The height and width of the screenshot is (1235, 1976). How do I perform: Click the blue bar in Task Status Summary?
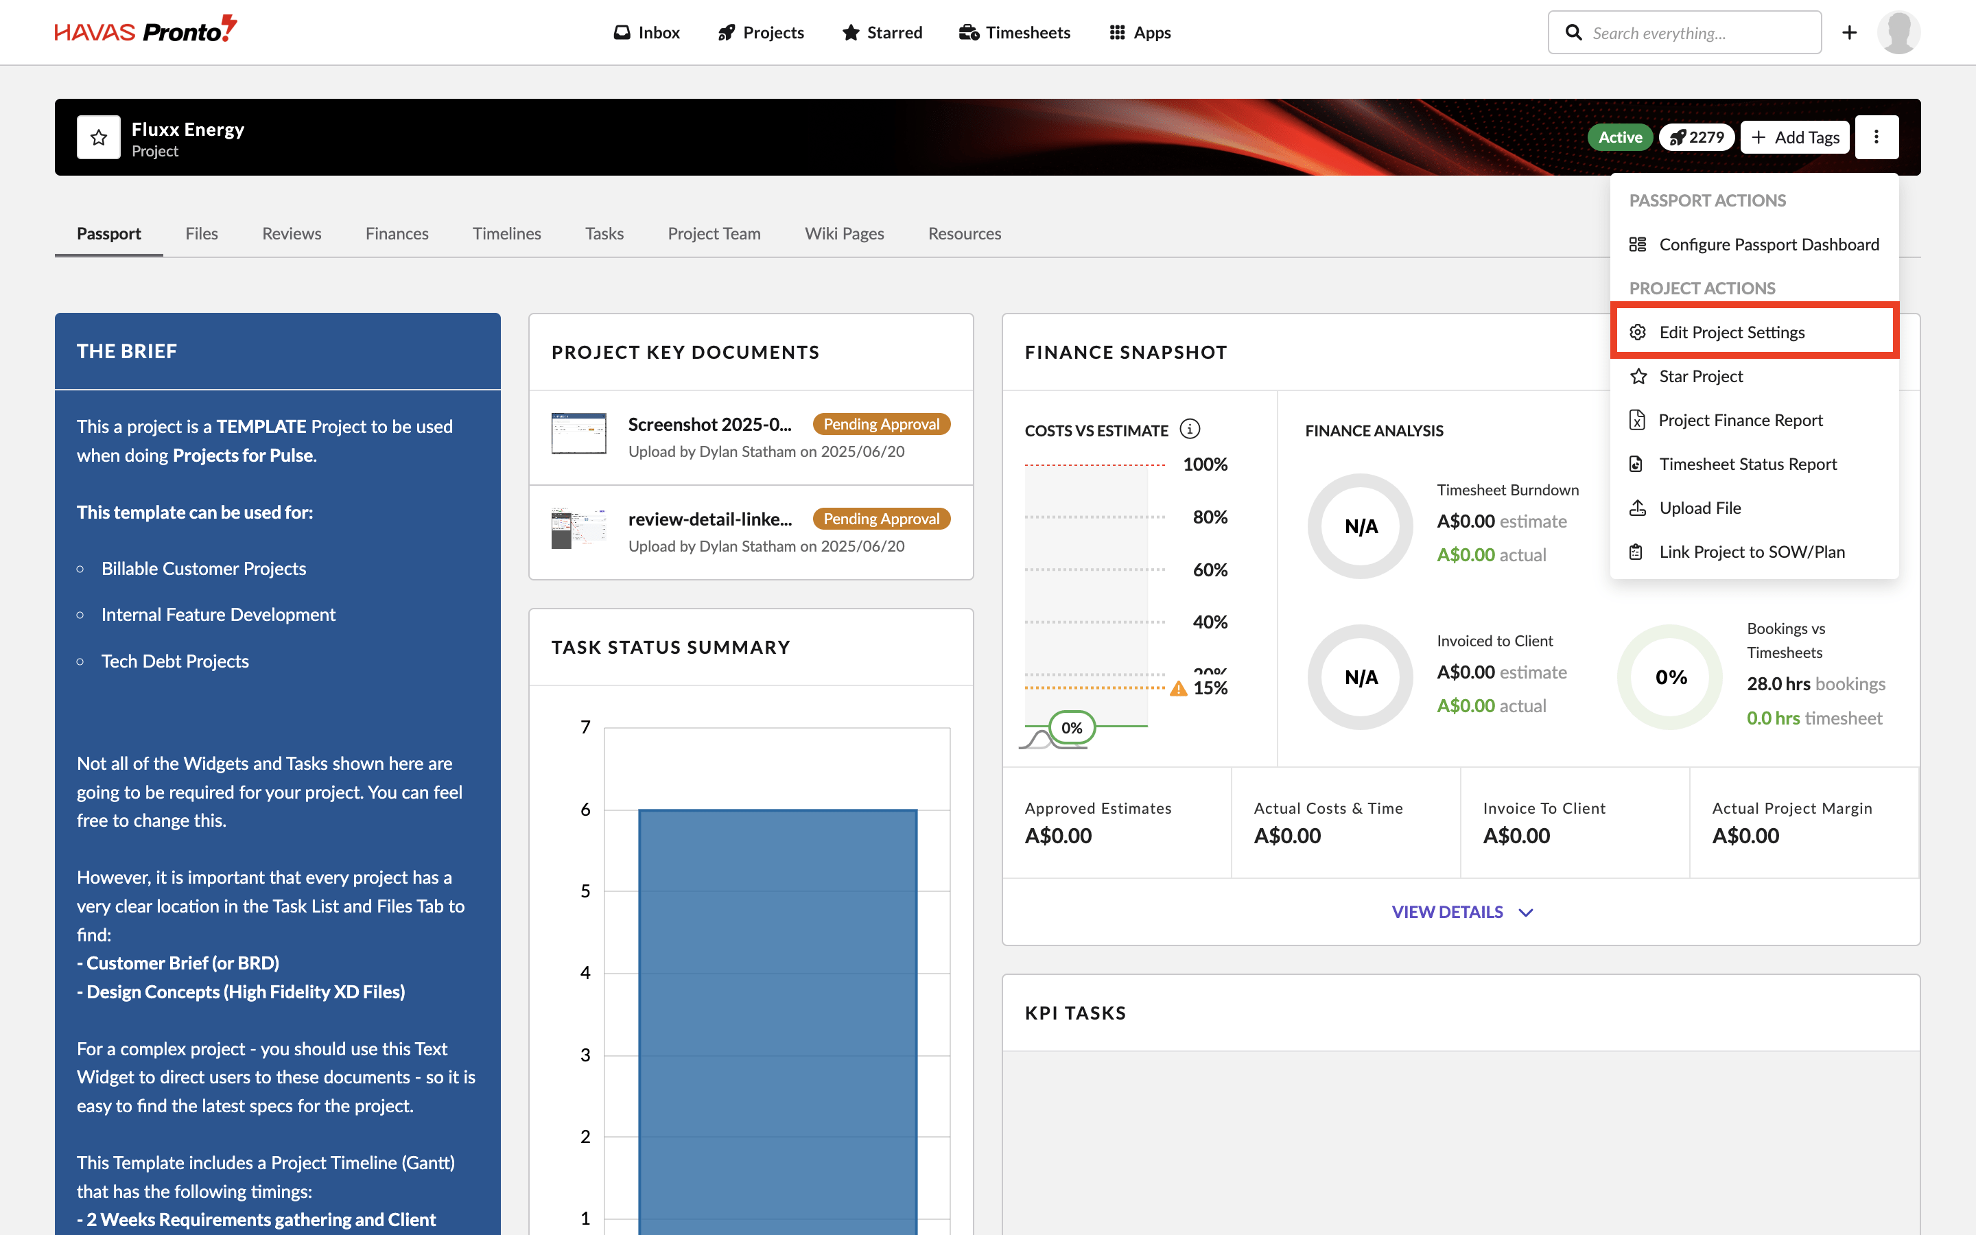[x=777, y=1021]
